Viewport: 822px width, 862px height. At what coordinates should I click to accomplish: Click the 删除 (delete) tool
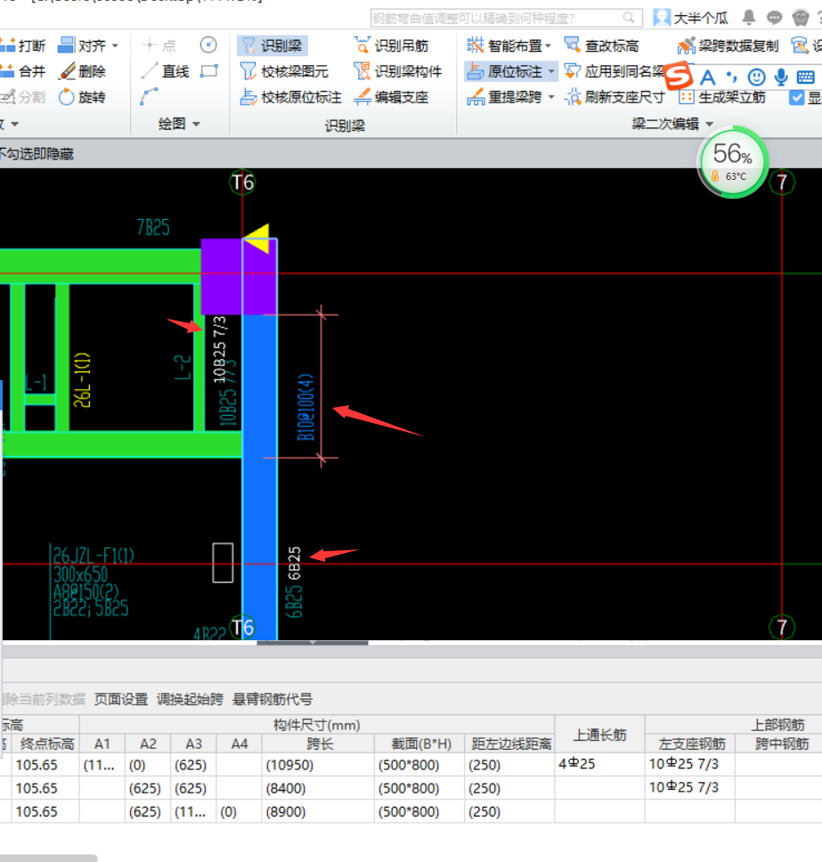82,71
